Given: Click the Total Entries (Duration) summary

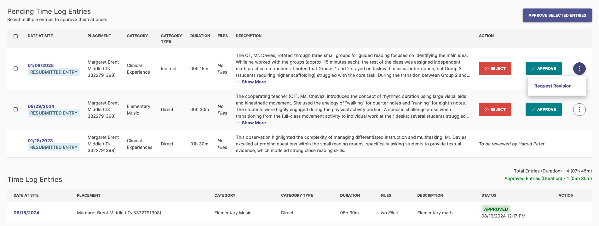Looking at the screenshot, I should [x=553, y=171].
